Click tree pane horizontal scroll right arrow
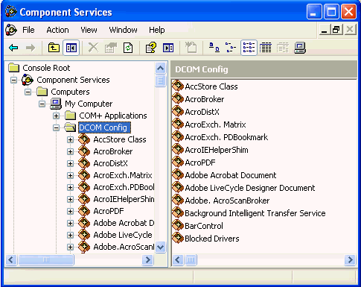361x287 pixels. (x=148, y=260)
